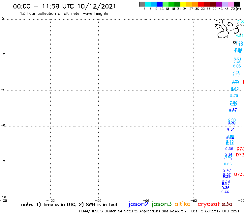Select red timestamp label 0735

(x=239, y=174)
